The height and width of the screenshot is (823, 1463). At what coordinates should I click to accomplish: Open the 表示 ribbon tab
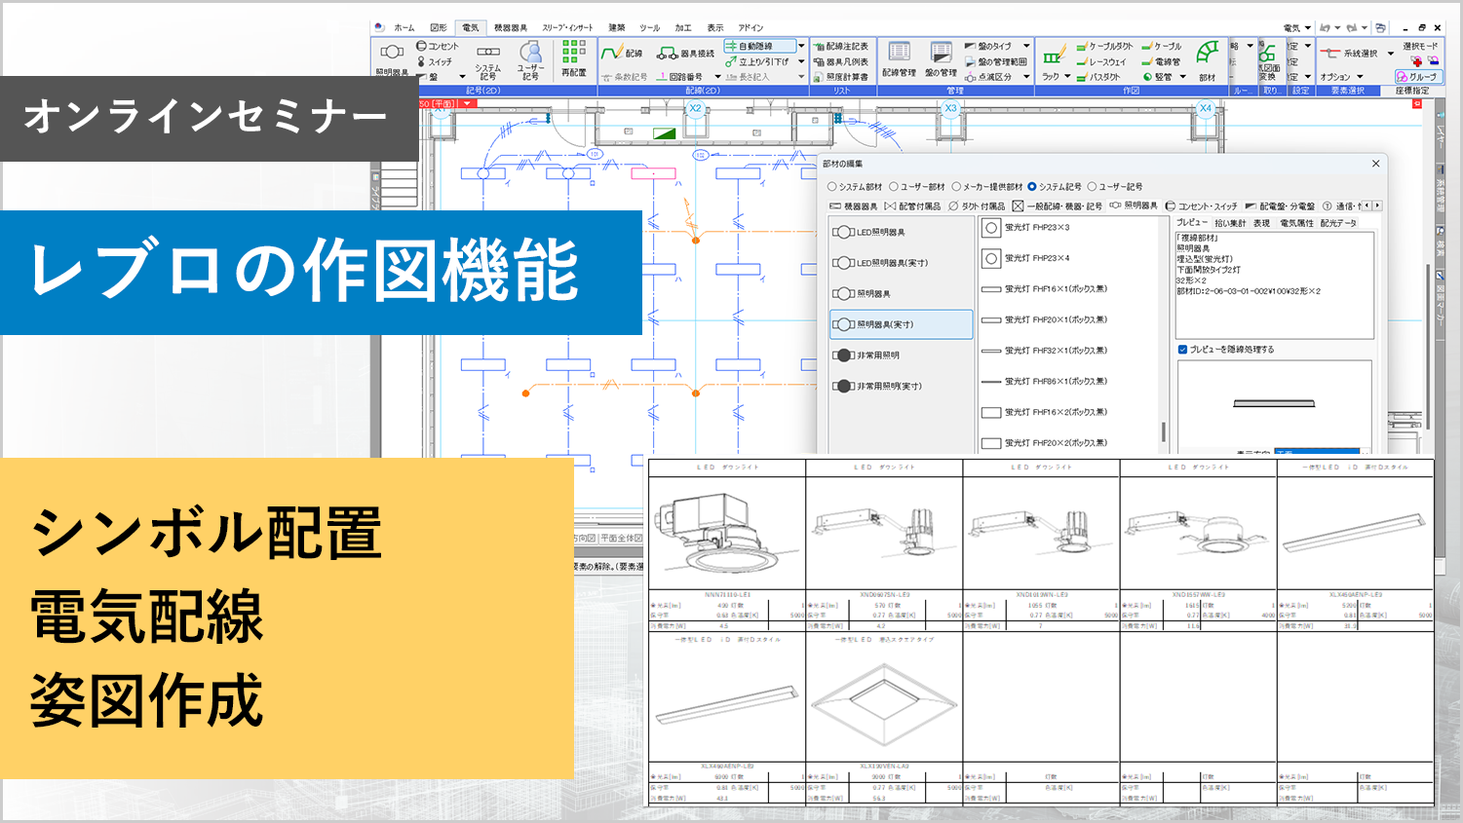(715, 27)
